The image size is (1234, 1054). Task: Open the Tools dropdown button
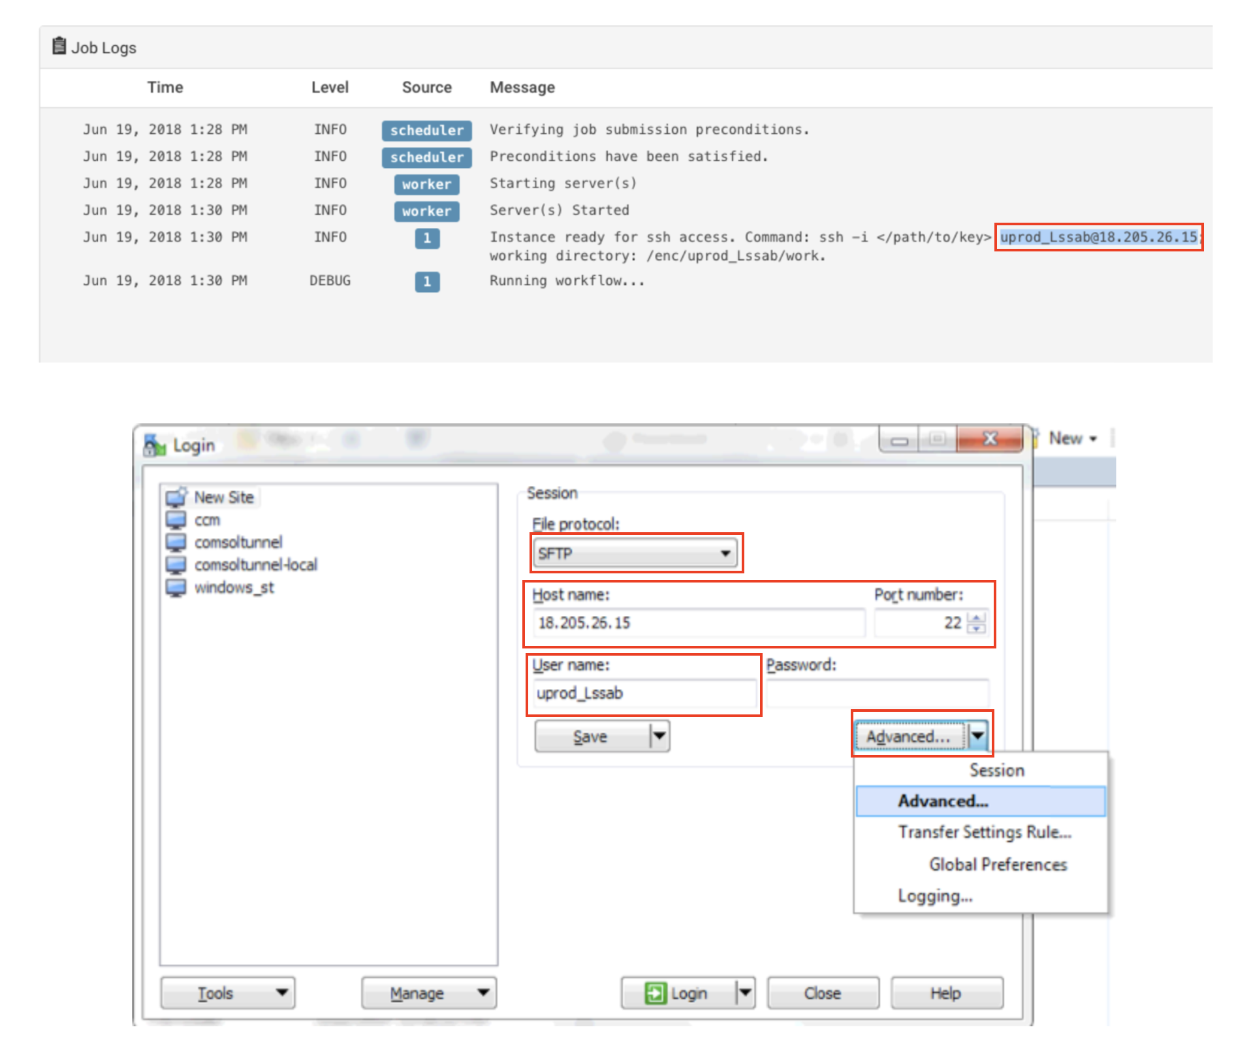tap(228, 993)
